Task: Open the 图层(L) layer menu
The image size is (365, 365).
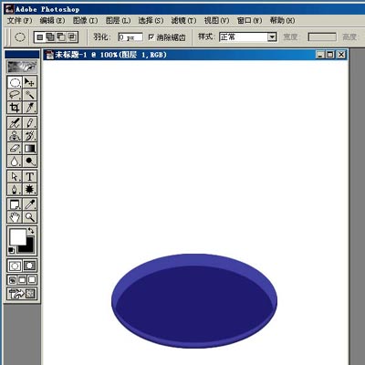Action: point(118,20)
